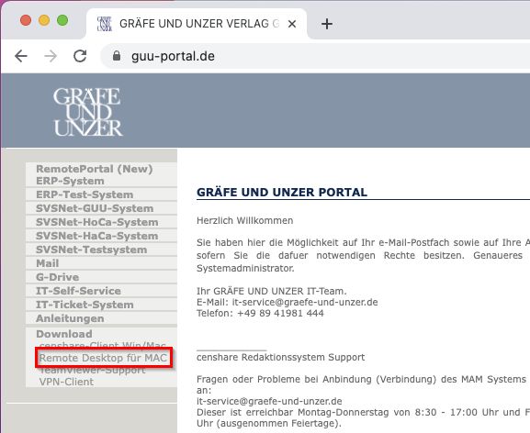
Task: Click the VPN-Client download link
Action: coord(66,382)
